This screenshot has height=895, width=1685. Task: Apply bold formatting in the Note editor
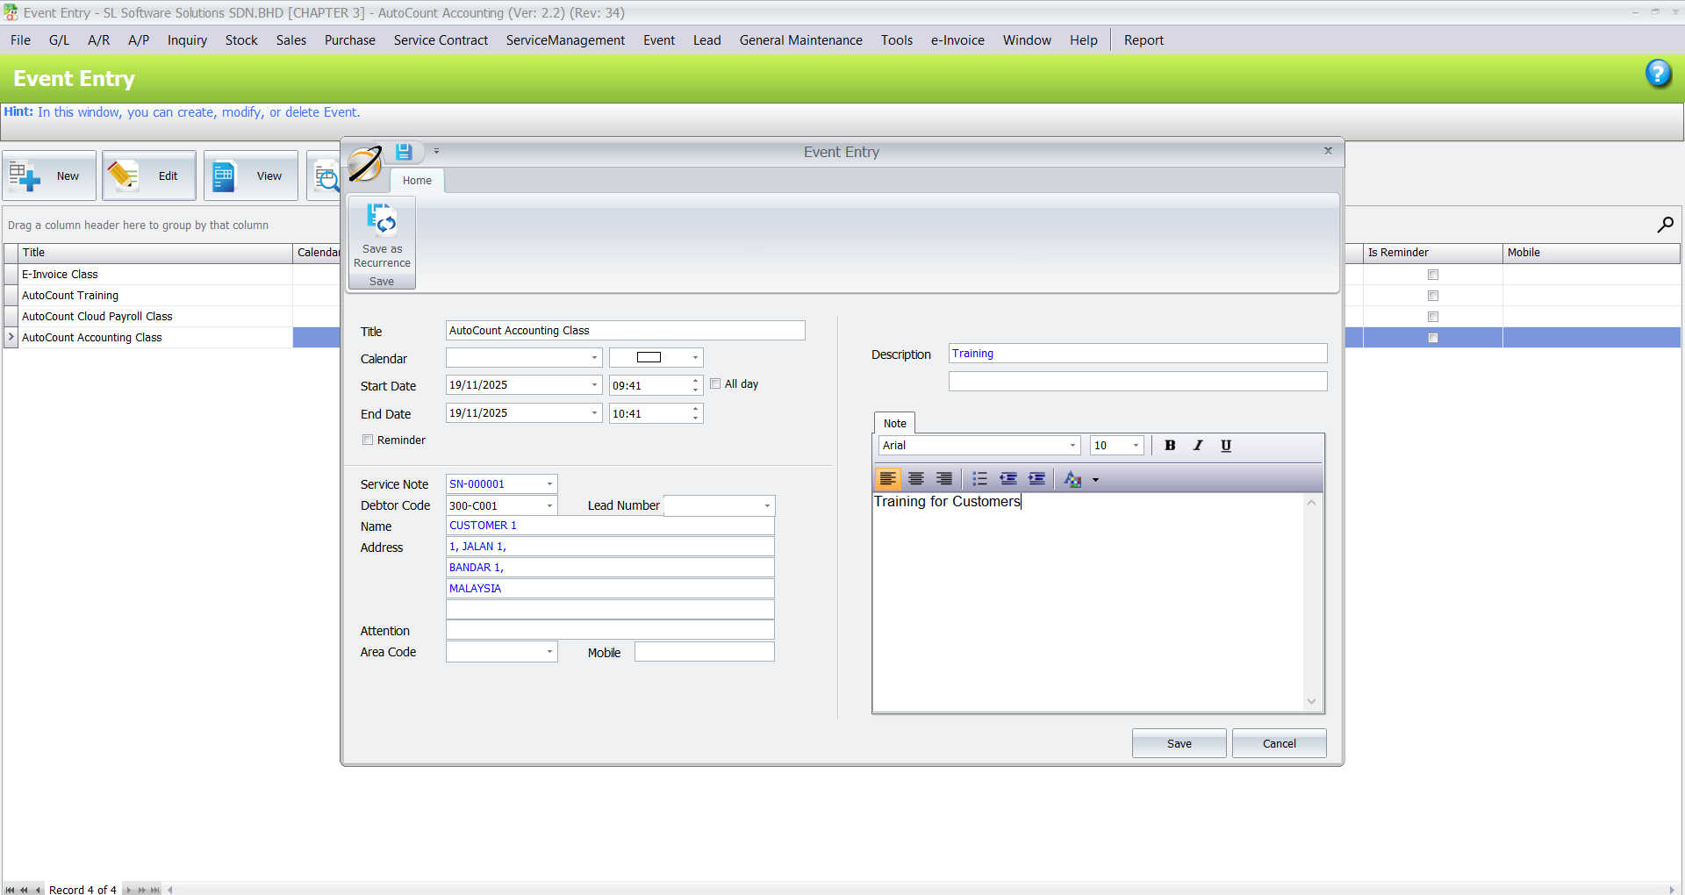pos(1169,445)
